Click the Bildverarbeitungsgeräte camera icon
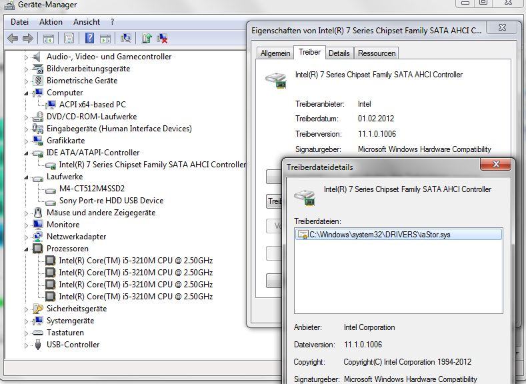526x384 pixels. 38,69
